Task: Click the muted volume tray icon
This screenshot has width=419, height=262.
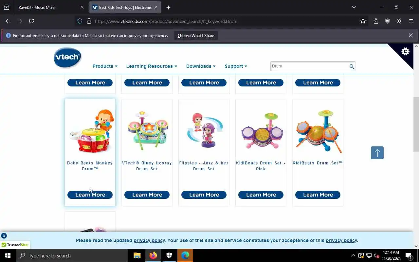Action: pyautogui.click(x=376, y=255)
